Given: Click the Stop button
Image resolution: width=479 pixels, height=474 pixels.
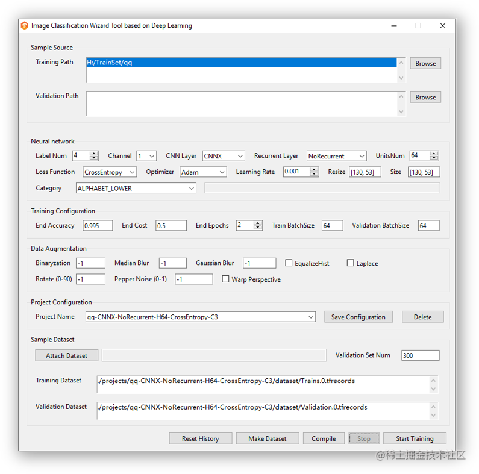Looking at the screenshot, I should (364, 439).
